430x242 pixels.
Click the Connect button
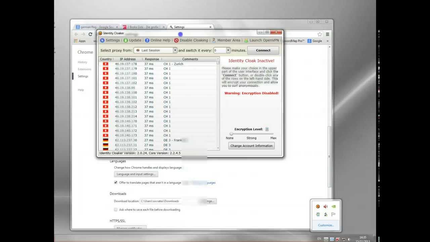[x=263, y=50]
